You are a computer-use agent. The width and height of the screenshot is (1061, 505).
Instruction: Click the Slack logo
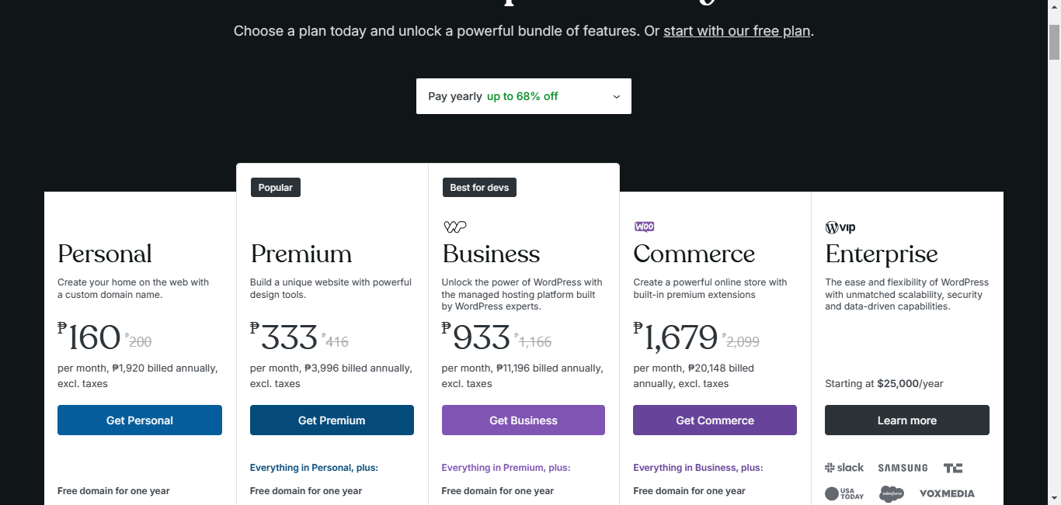pos(844,468)
